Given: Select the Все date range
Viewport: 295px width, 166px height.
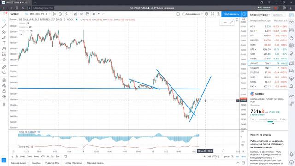Looking at the screenshot, I should pos(57,157).
